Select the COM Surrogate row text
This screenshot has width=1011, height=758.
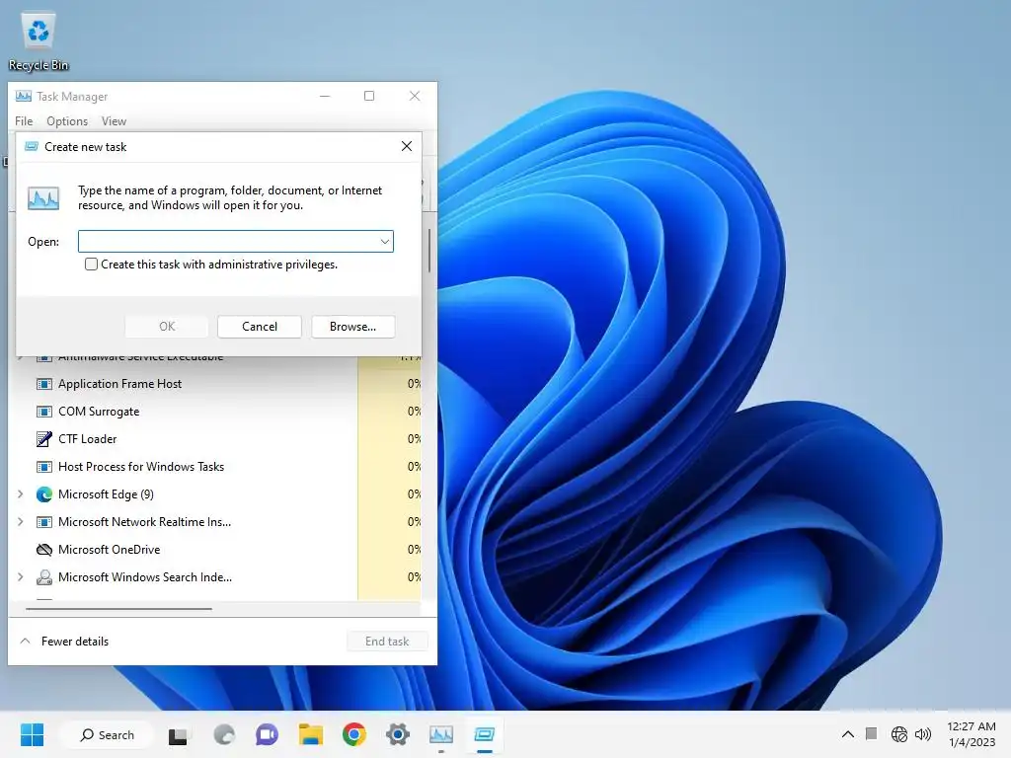tap(99, 412)
